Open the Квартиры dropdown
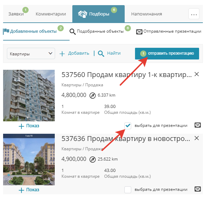This screenshot has width=207, height=197. (31, 54)
